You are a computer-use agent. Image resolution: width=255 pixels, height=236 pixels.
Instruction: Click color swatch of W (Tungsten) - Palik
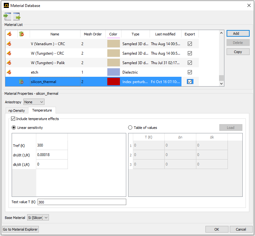(114, 63)
